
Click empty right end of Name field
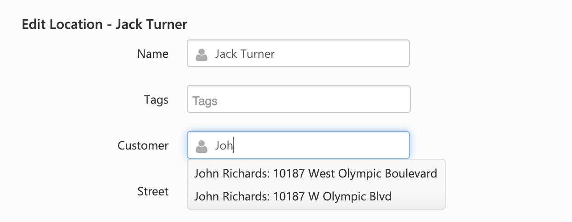(x=386, y=54)
